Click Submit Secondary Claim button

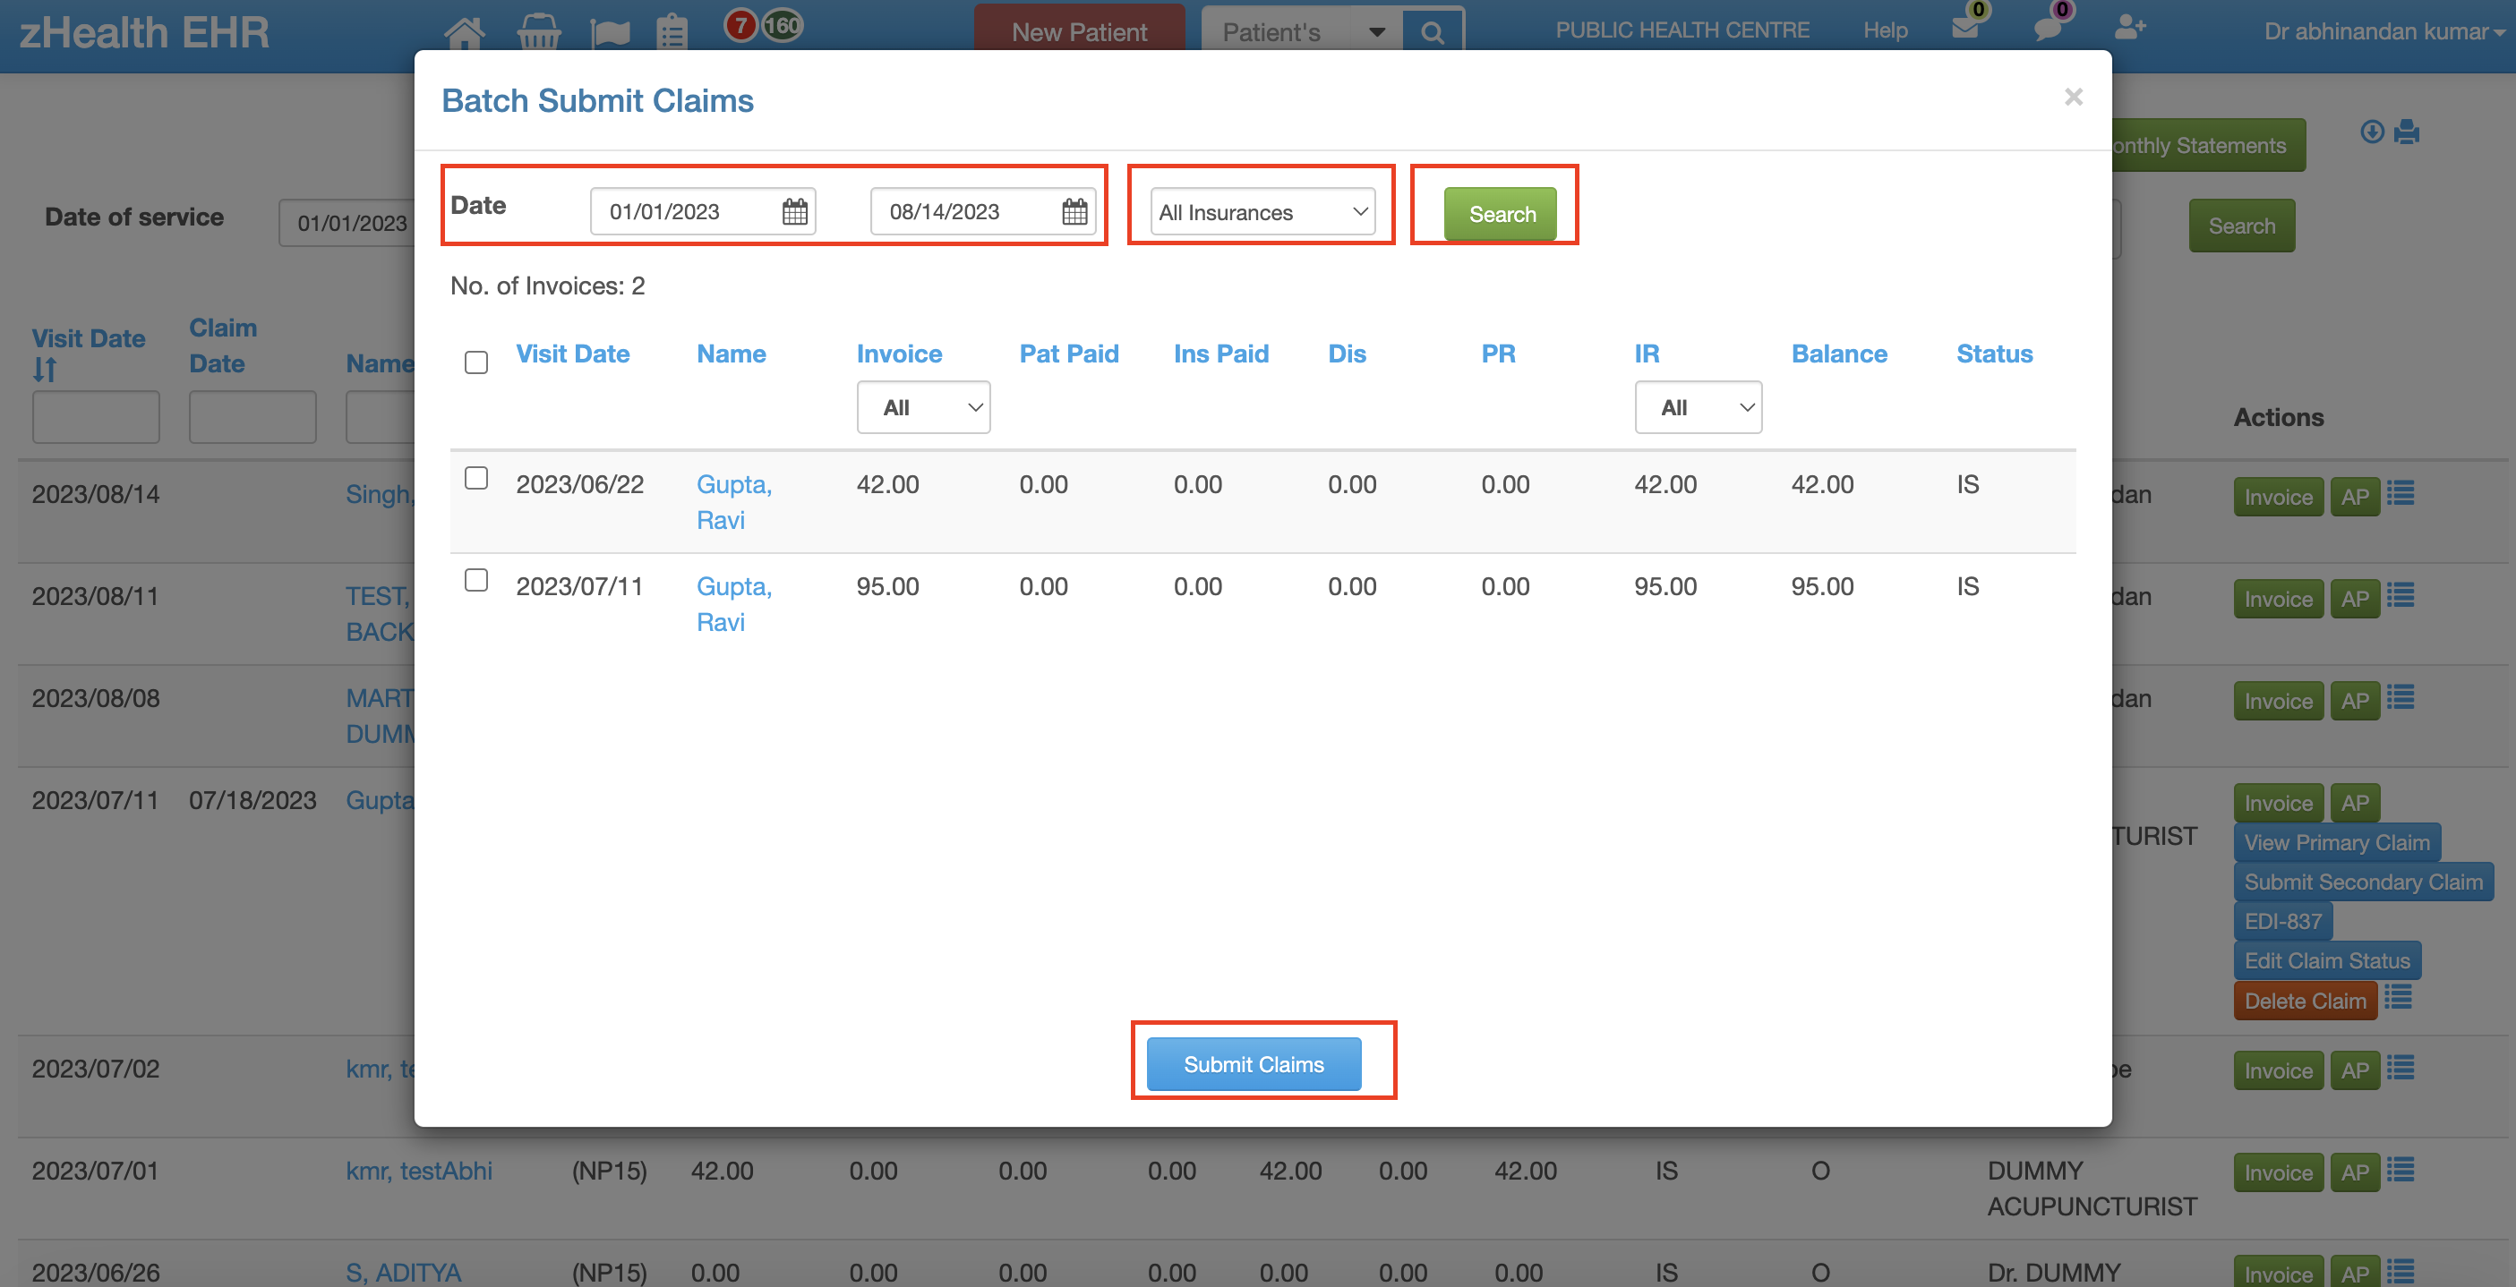tap(2363, 882)
